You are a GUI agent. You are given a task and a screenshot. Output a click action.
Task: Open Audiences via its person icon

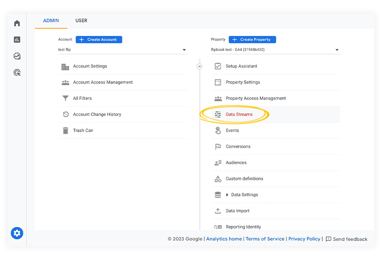(218, 162)
